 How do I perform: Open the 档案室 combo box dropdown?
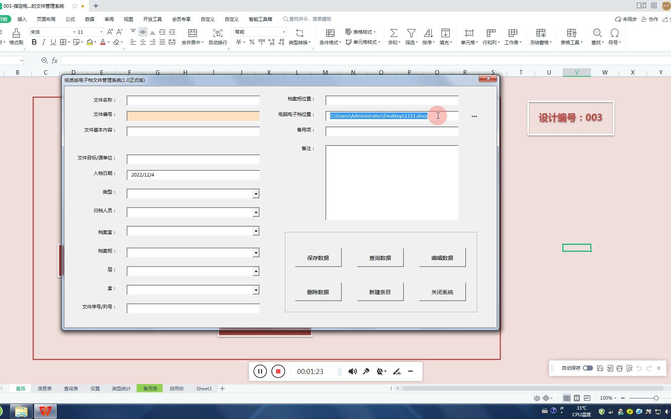(x=256, y=231)
